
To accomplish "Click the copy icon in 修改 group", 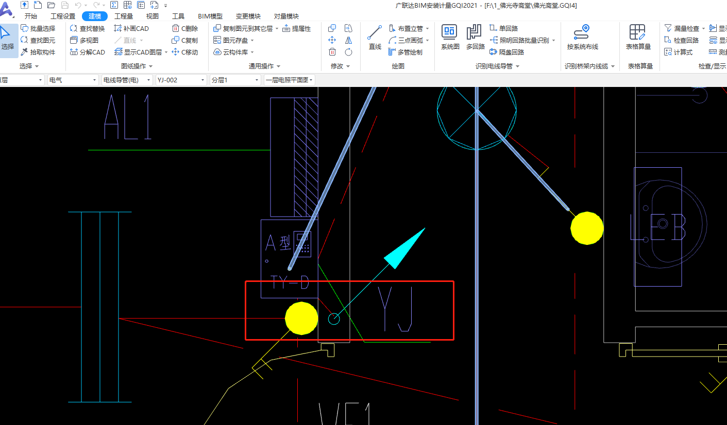I will coord(332,28).
